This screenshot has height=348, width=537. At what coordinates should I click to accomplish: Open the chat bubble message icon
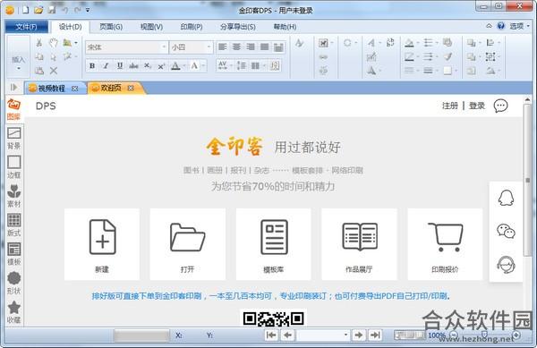tap(500, 106)
